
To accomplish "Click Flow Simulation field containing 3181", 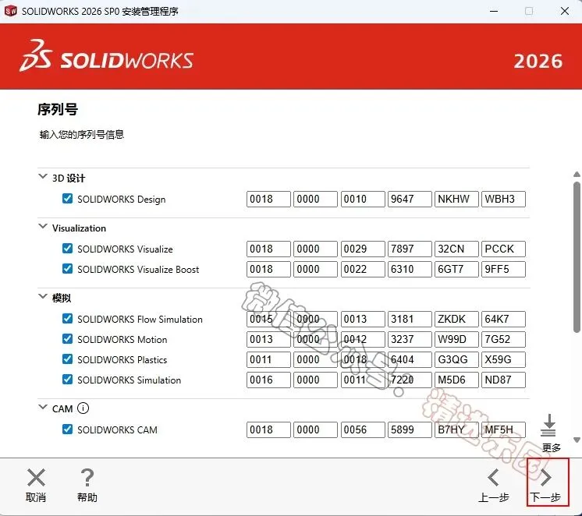I will click(410, 319).
